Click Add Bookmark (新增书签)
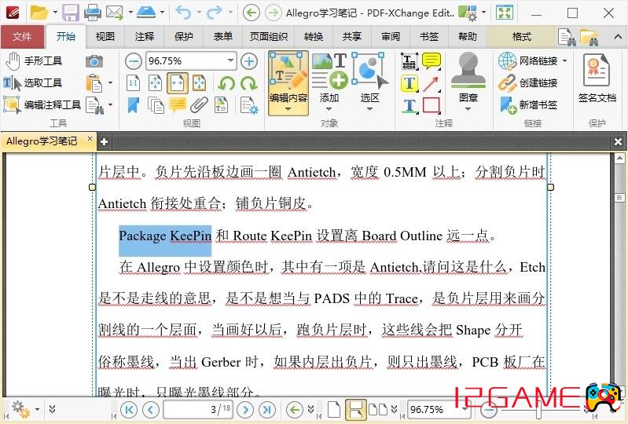The width and height of the screenshot is (628, 424). coord(528,105)
